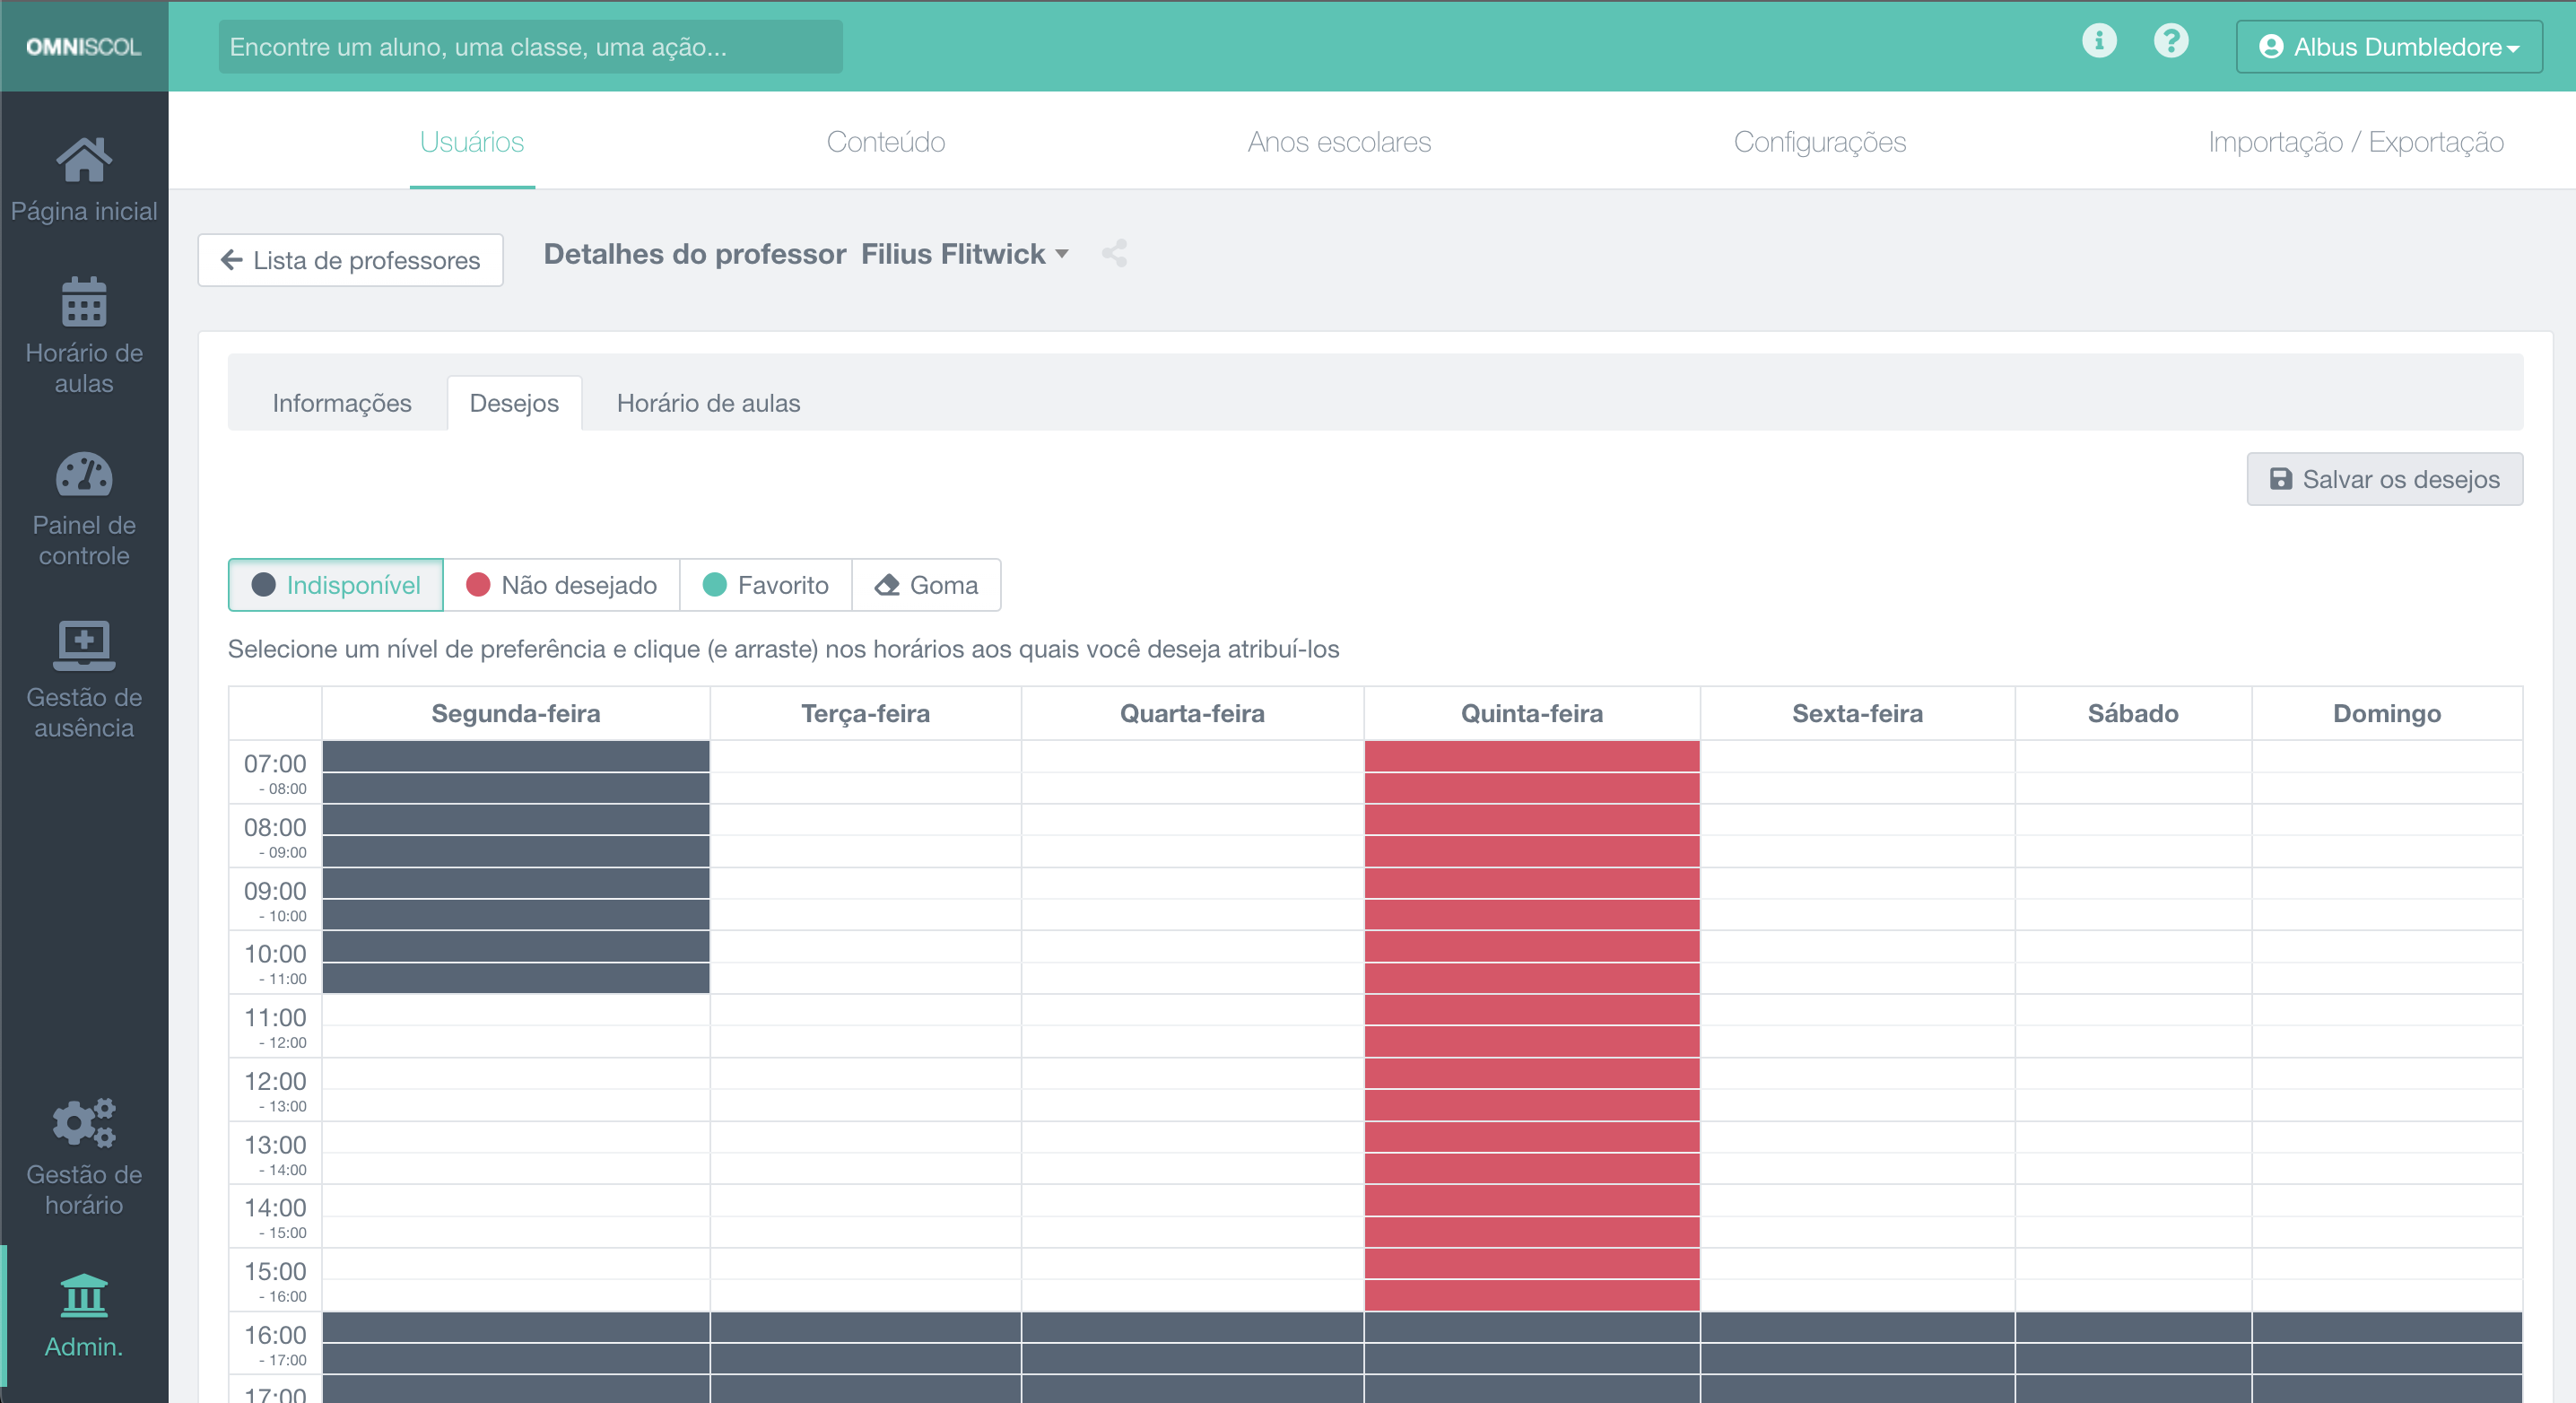Open the help question mark icon
This screenshot has height=1403, width=2576.
(x=2171, y=41)
